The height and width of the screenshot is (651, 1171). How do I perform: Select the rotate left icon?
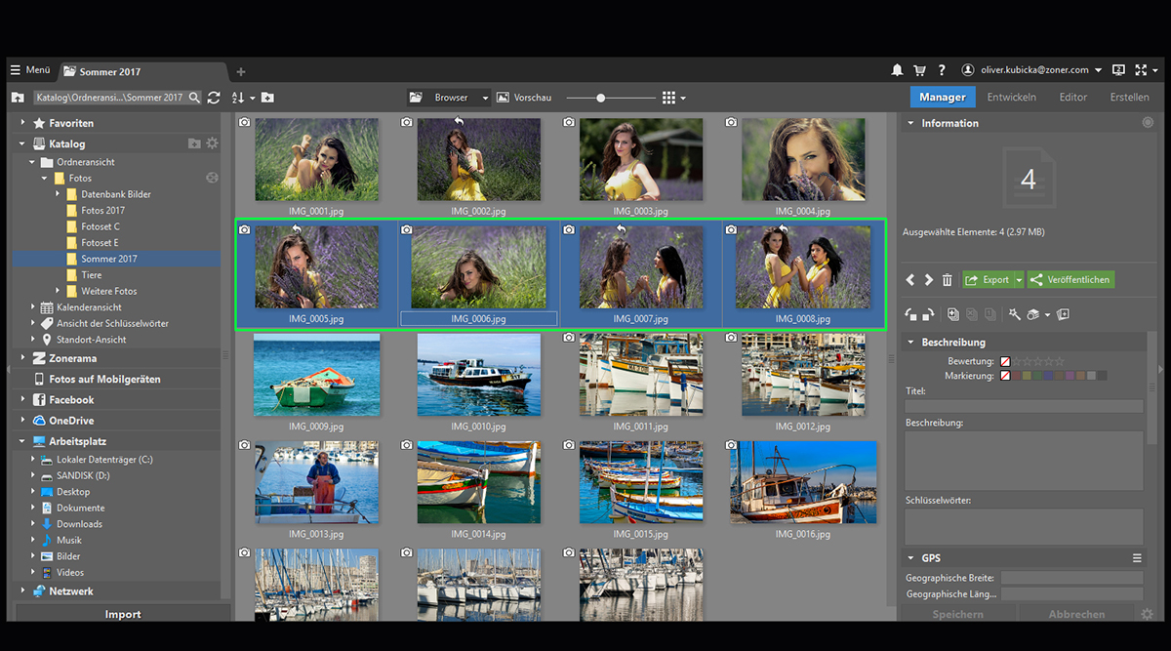910,313
